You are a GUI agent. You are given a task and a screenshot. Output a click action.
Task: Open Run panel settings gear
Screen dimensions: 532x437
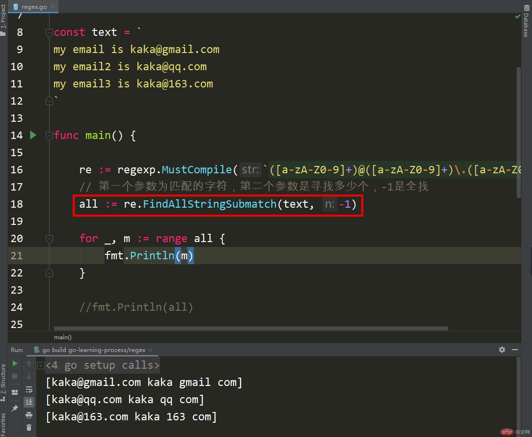tap(502, 350)
